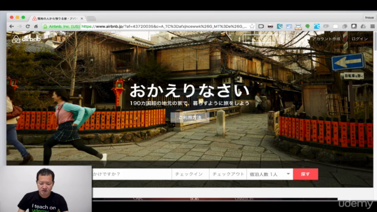
Task: Open the Chrome hamburger menu
Action: point(372,26)
